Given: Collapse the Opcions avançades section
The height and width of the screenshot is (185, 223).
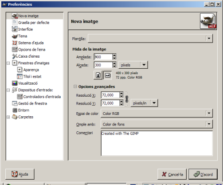Looking at the screenshot, I should (x=75, y=87).
